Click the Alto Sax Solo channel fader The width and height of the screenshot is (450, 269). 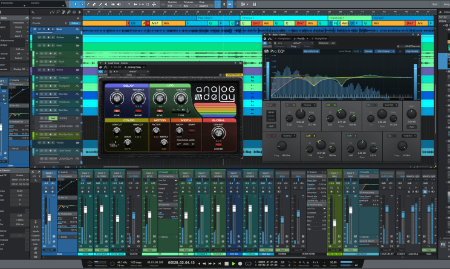[x=334, y=223]
